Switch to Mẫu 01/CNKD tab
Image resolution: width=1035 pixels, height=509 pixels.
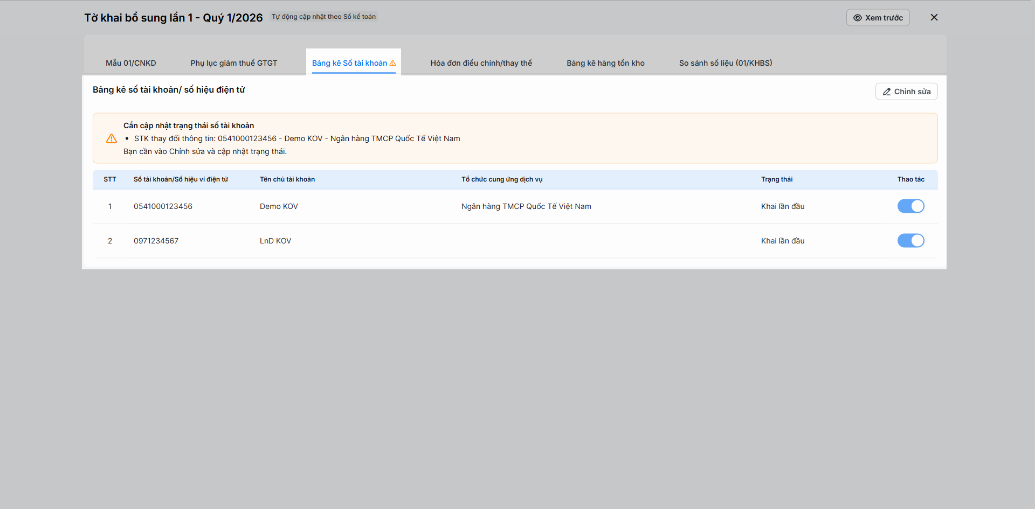click(131, 63)
